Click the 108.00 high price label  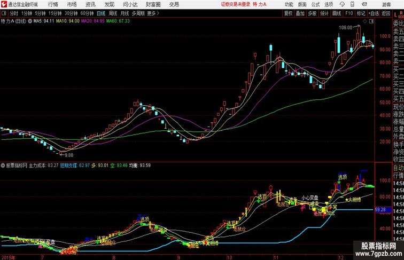pyautogui.click(x=345, y=28)
